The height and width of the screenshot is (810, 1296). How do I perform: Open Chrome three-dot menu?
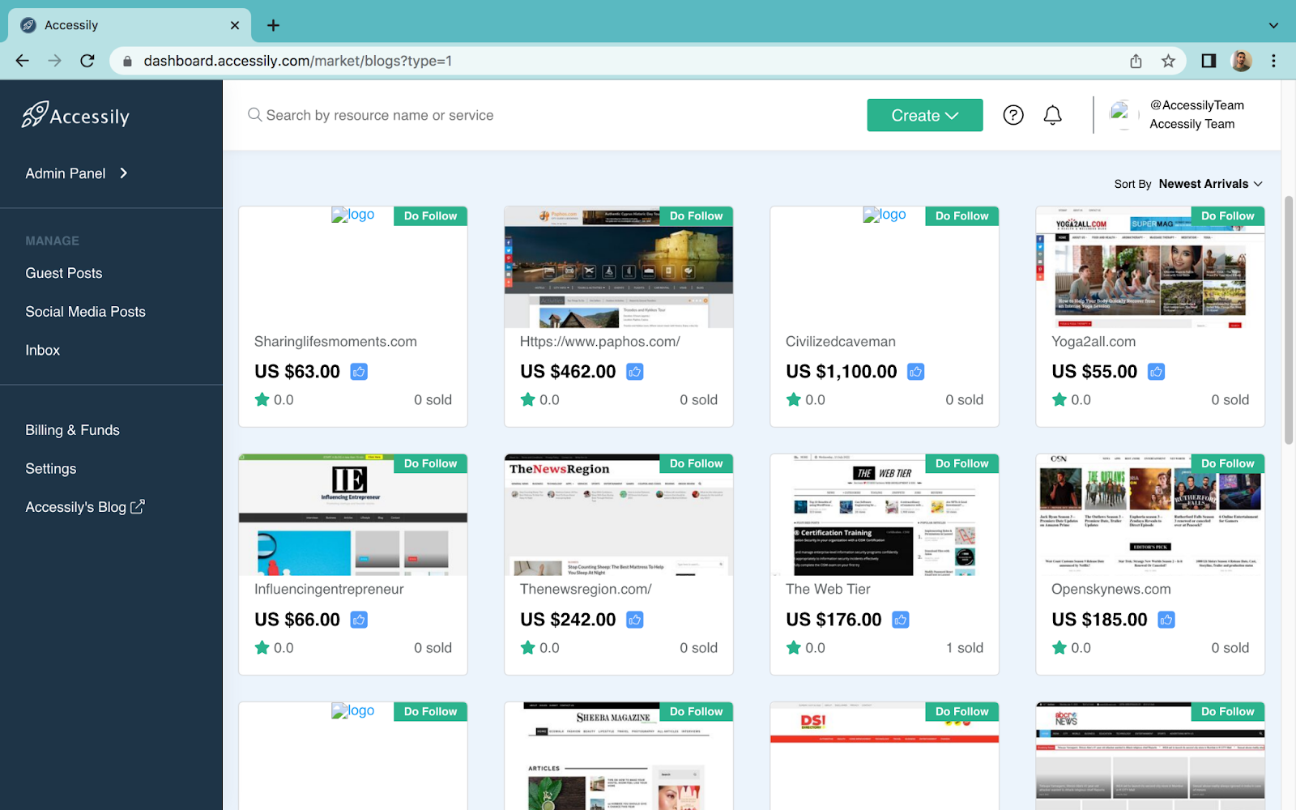pos(1273,61)
